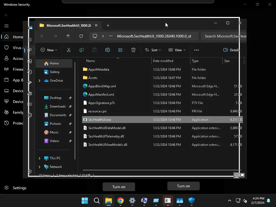Click the Paste clipboard icon in toolbar
Screen dimensions: 276x207
(x=95, y=50)
